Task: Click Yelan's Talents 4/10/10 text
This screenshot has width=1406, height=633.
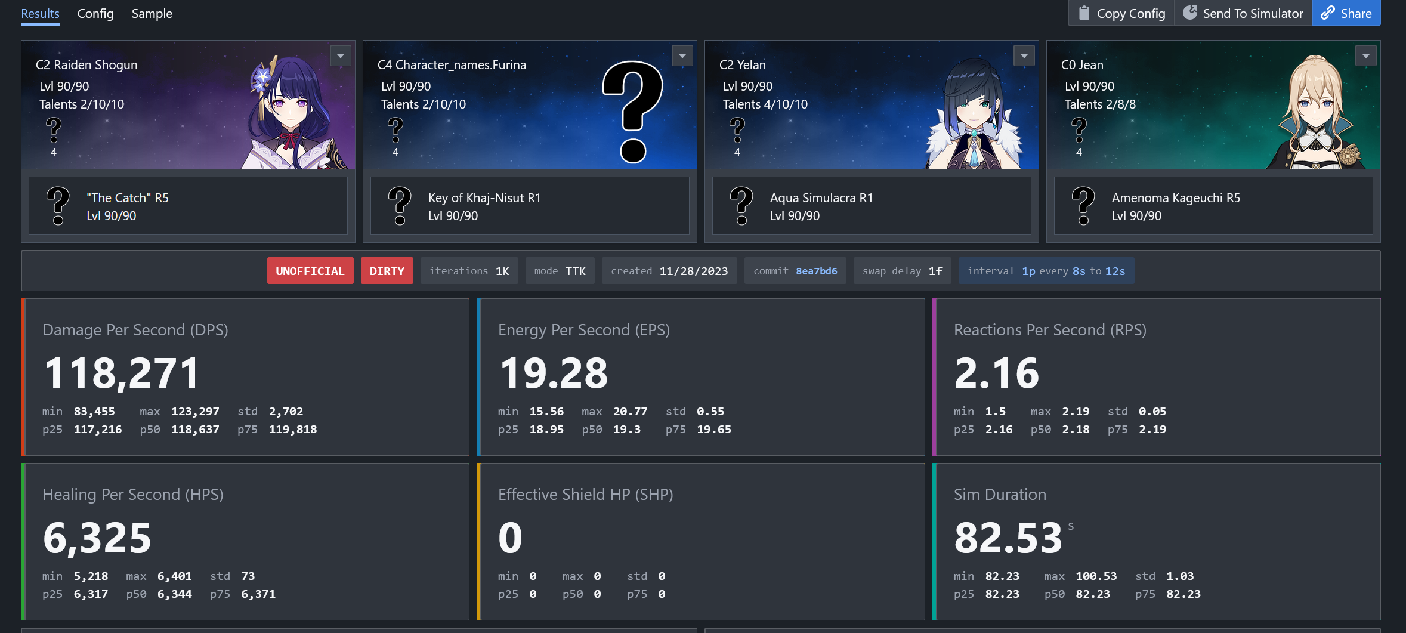Action: (x=765, y=104)
